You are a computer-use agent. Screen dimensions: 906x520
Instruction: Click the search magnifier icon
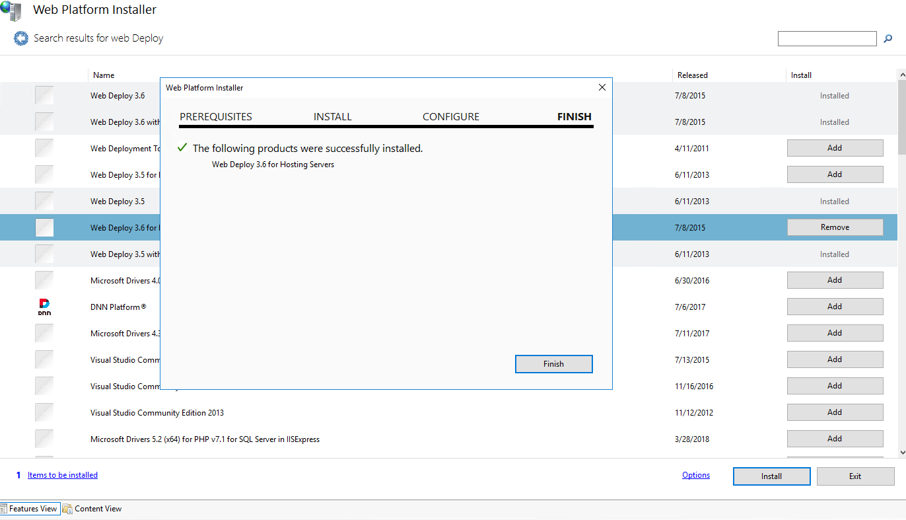tap(888, 39)
